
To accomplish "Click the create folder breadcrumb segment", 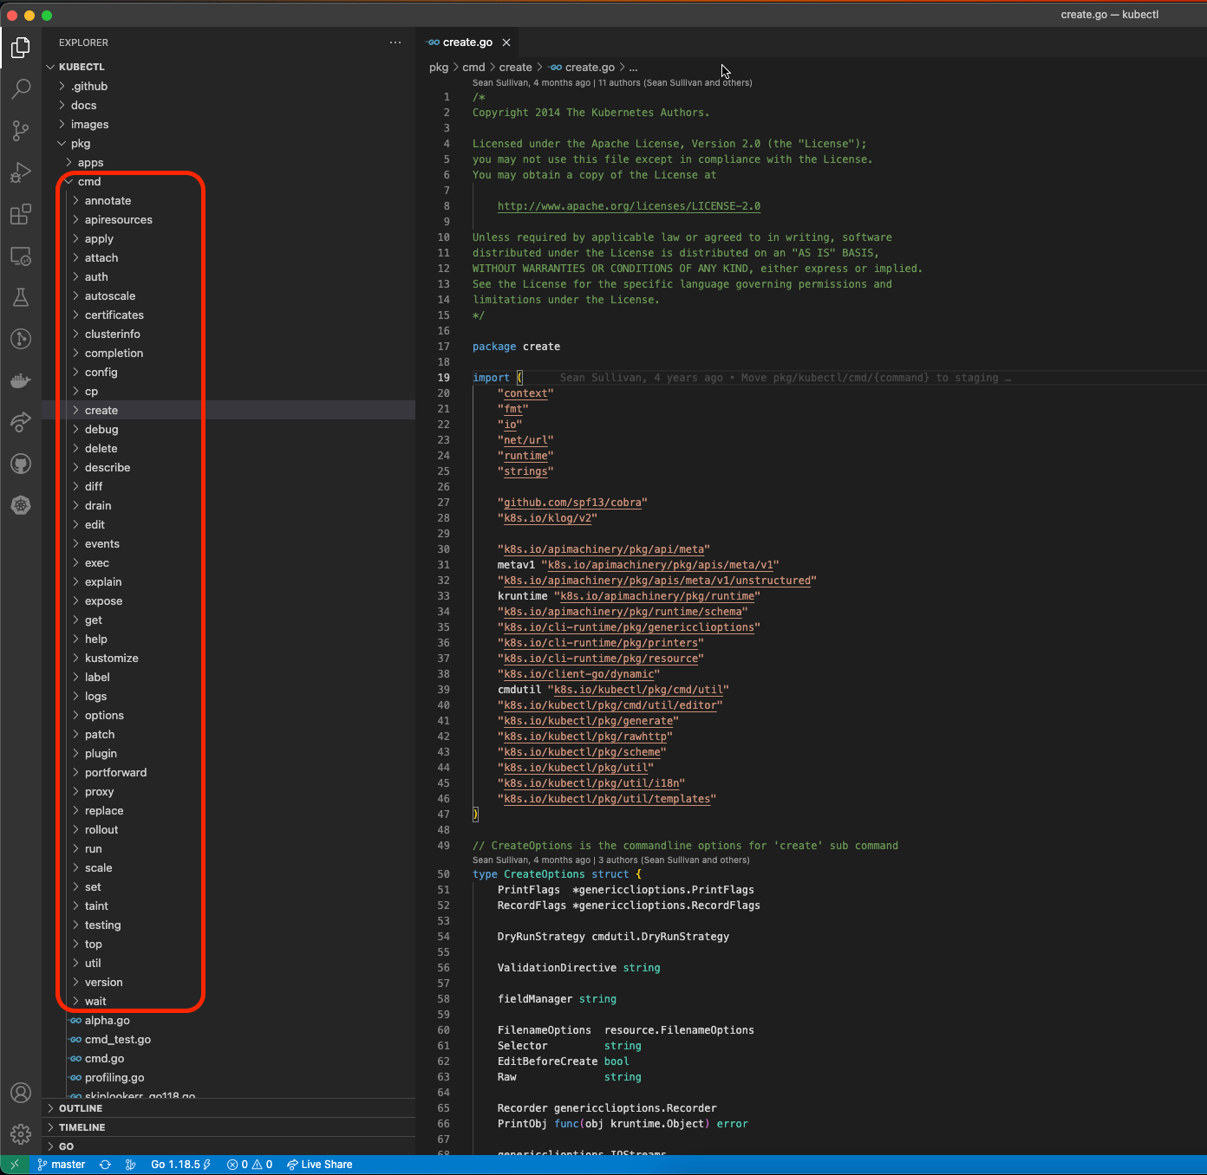I will (x=515, y=67).
